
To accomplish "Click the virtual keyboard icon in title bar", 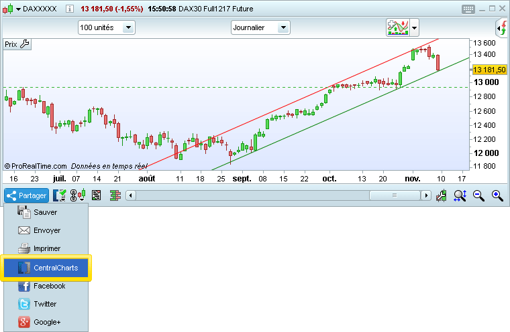I will (468, 9).
